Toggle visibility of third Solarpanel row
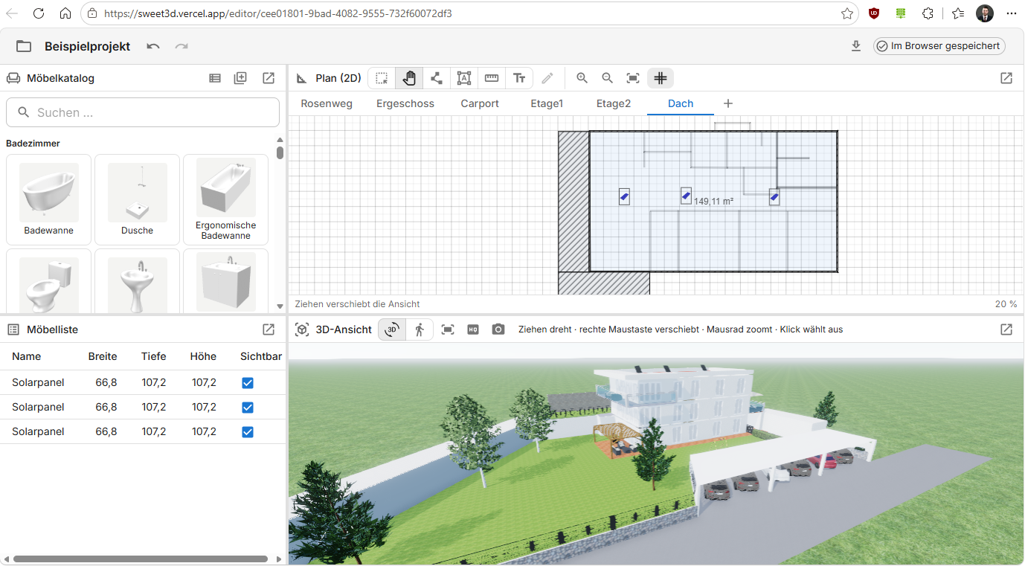 (248, 431)
